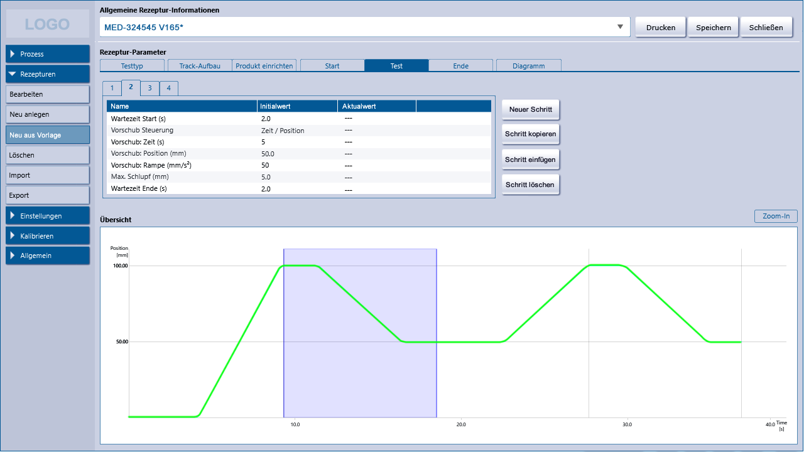804x452 pixels.
Task: Click the Drucken button
Action: (660, 27)
